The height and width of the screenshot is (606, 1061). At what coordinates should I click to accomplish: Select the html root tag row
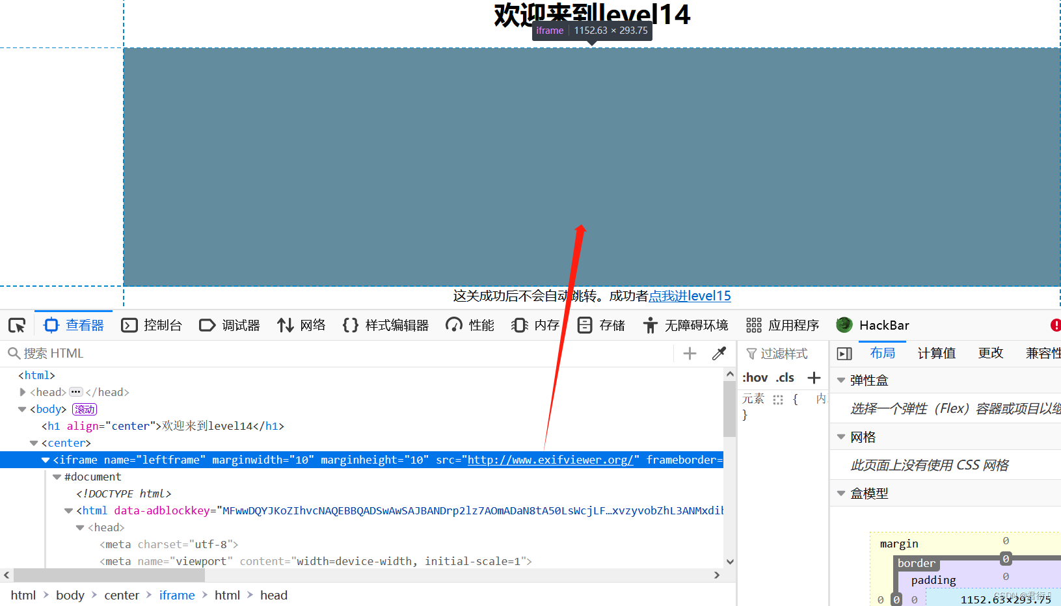click(362, 375)
